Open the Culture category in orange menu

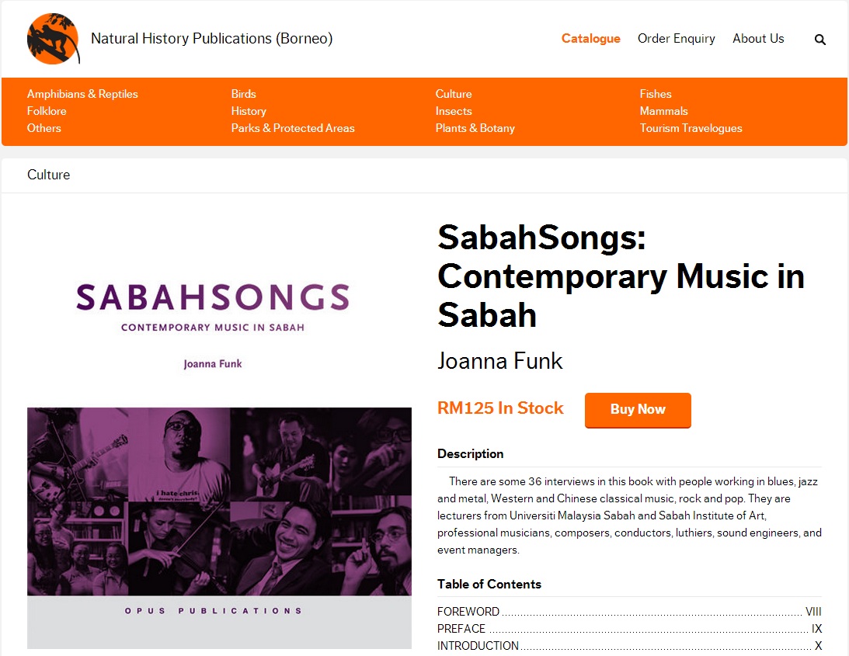click(x=454, y=94)
